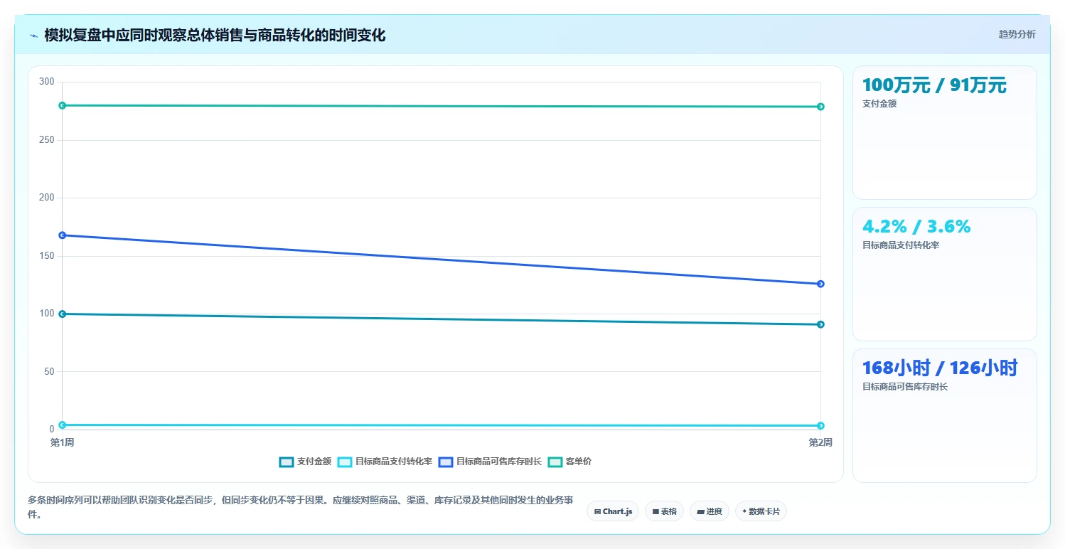Click the 250 y-axis label

[x=47, y=140]
